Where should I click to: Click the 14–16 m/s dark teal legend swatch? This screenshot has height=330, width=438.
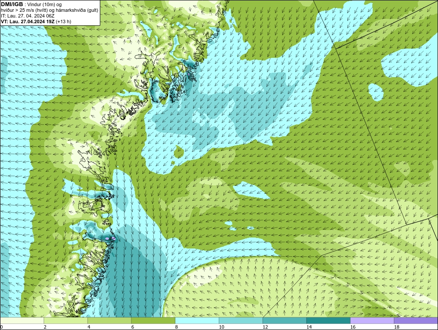[328, 320]
